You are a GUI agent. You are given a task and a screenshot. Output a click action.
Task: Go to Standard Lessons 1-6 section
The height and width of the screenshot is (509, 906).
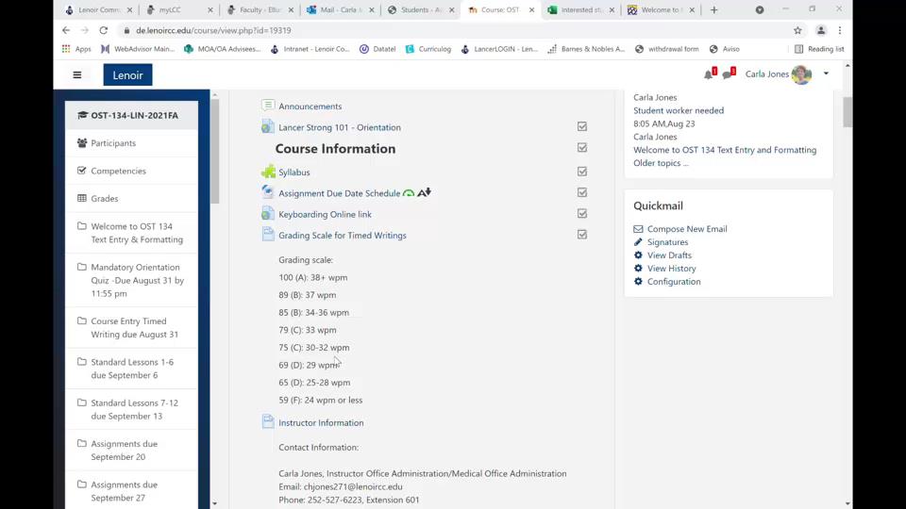click(132, 369)
